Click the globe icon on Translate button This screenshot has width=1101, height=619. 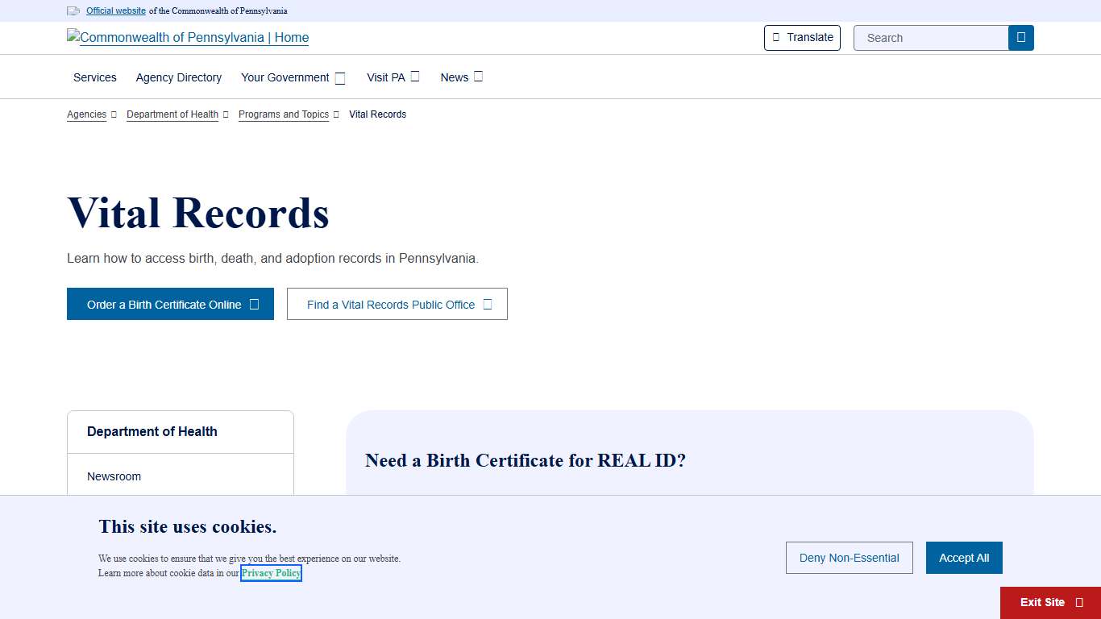(x=776, y=38)
